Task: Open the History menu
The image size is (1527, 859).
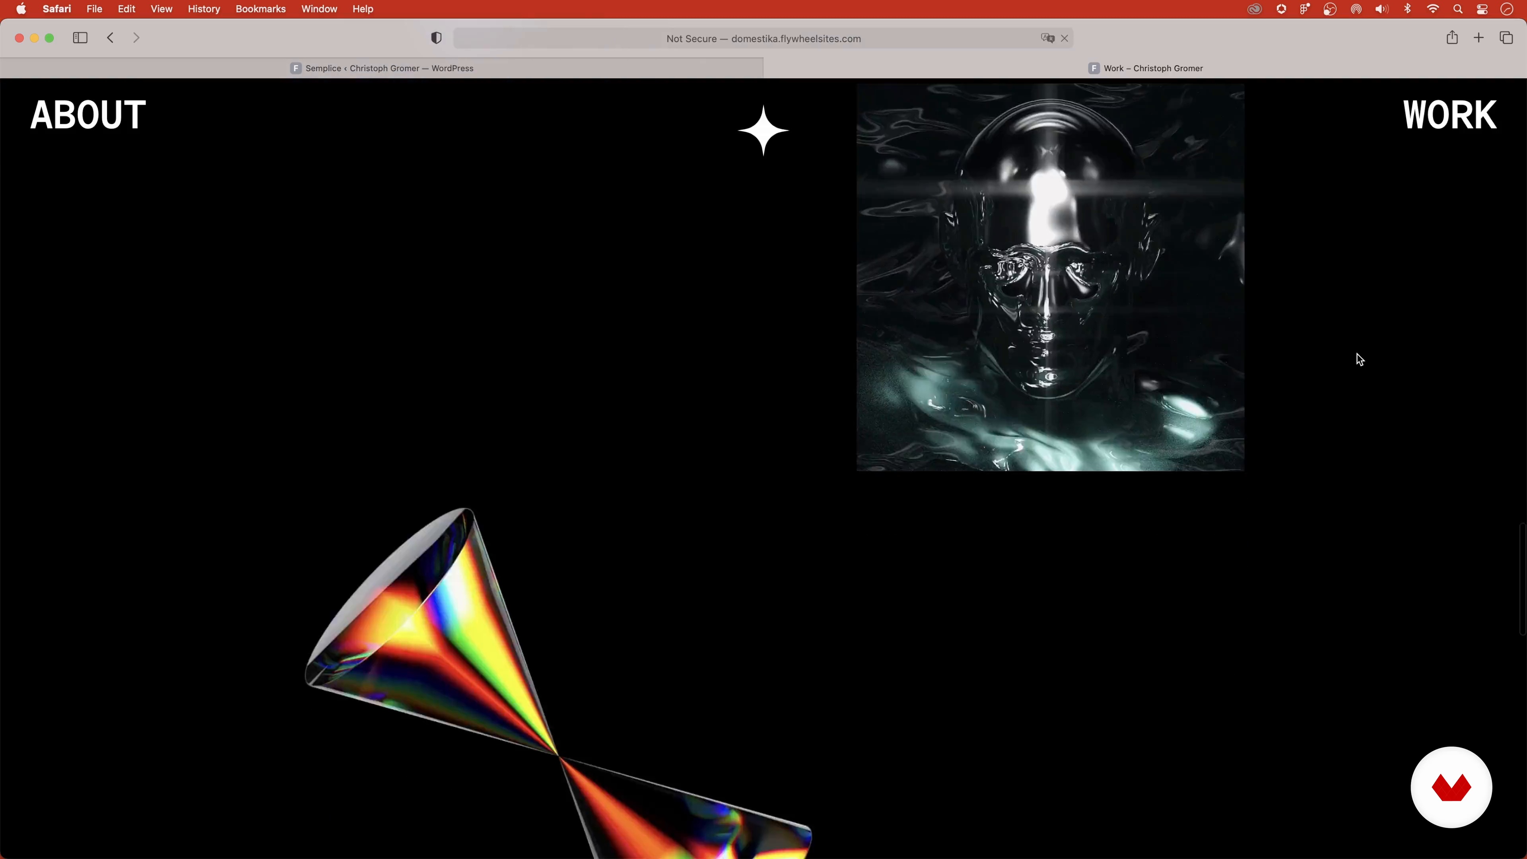Action: pos(204,9)
